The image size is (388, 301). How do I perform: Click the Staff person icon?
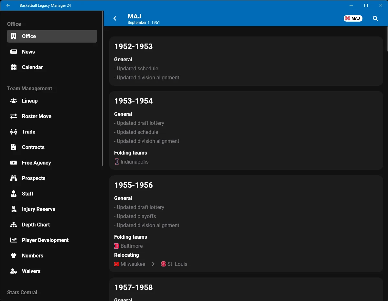pos(14,194)
